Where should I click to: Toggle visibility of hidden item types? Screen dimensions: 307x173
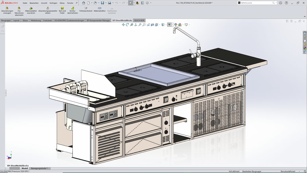click(x=169, y=25)
